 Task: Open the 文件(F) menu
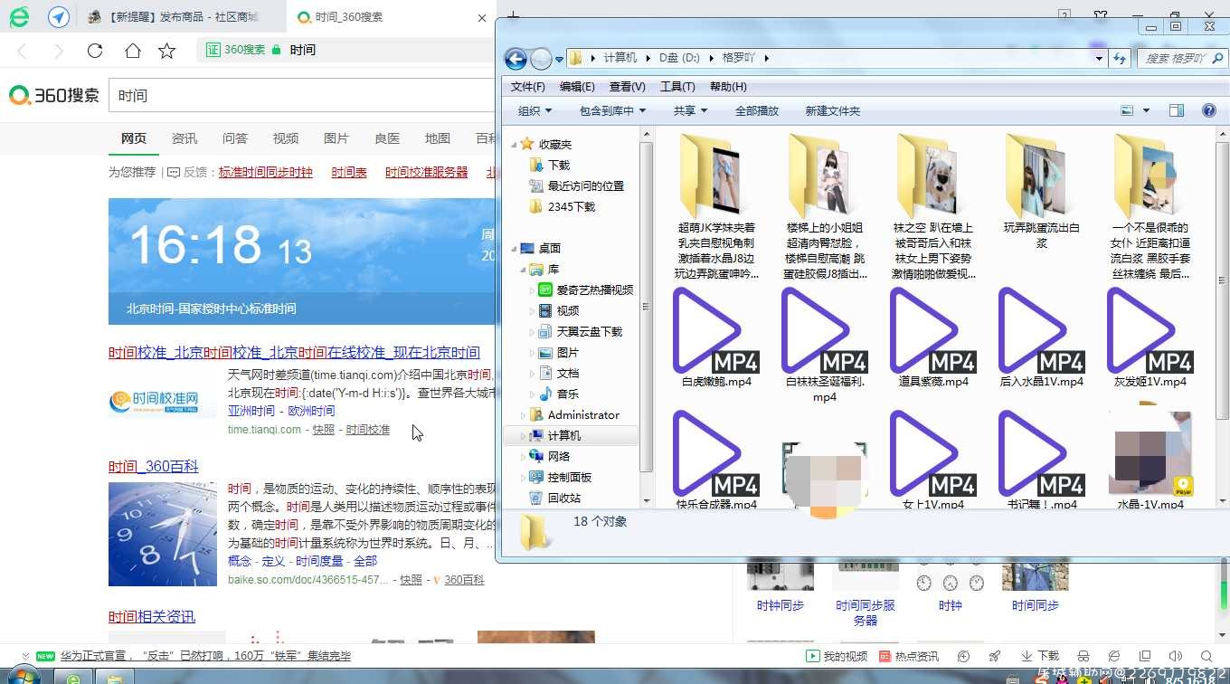[528, 87]
